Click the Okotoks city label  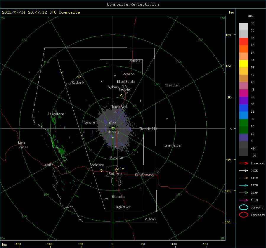pos(119,197)
